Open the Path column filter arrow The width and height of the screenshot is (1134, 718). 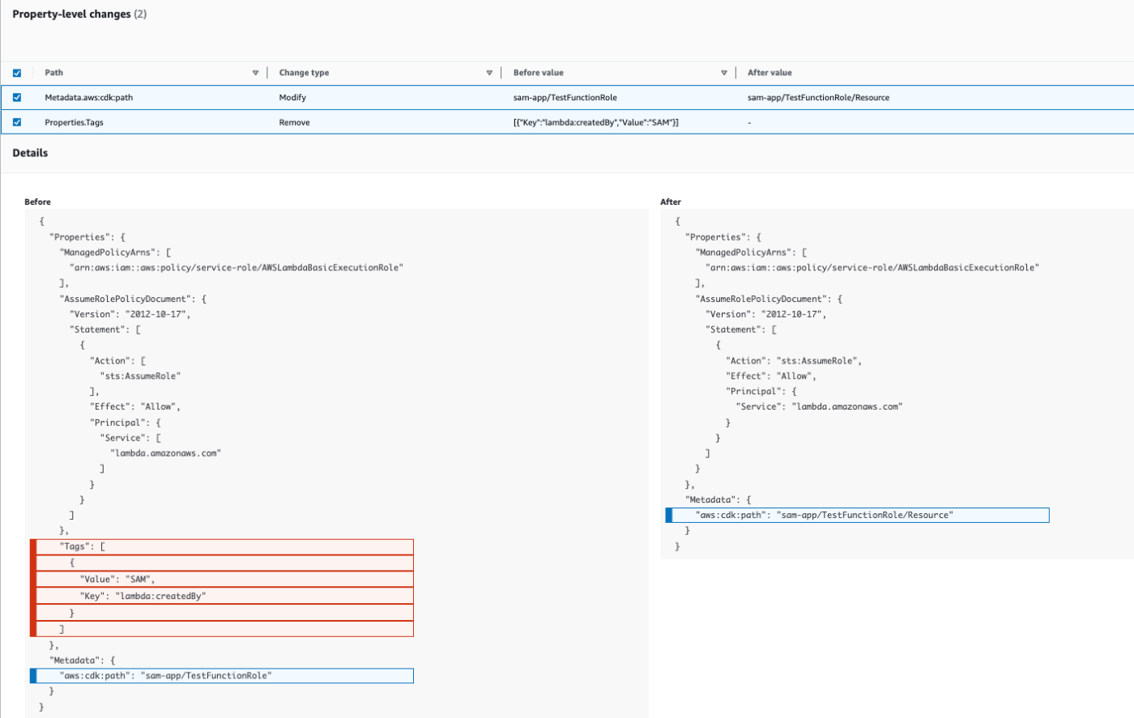pos(255,73)
